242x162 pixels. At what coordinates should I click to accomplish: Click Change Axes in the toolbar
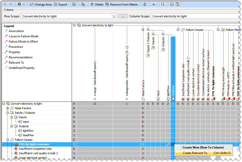click(x=41, y=4)
